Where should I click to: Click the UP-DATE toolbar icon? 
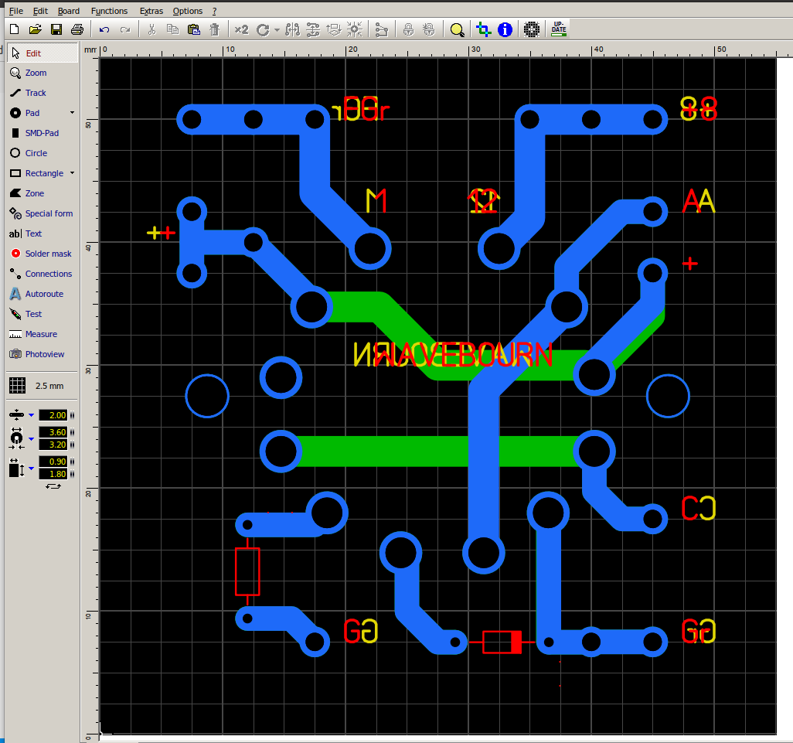[x=559, y=29]
